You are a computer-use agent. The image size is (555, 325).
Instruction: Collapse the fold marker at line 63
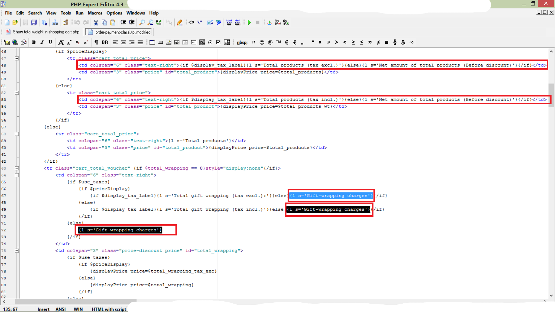(x=17, y=168)
